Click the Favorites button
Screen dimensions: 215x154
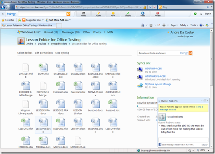click(8, 20)
